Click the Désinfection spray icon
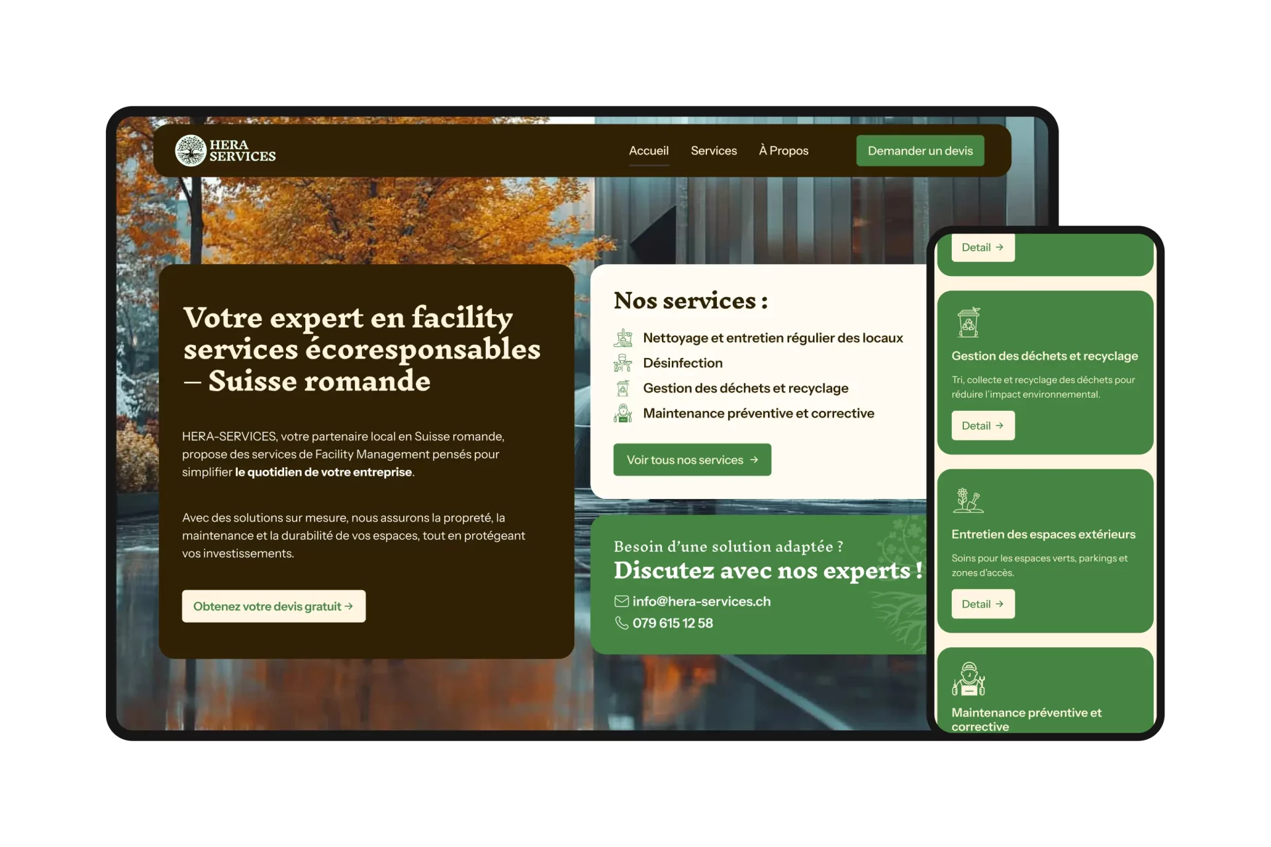 coord(622,363)
